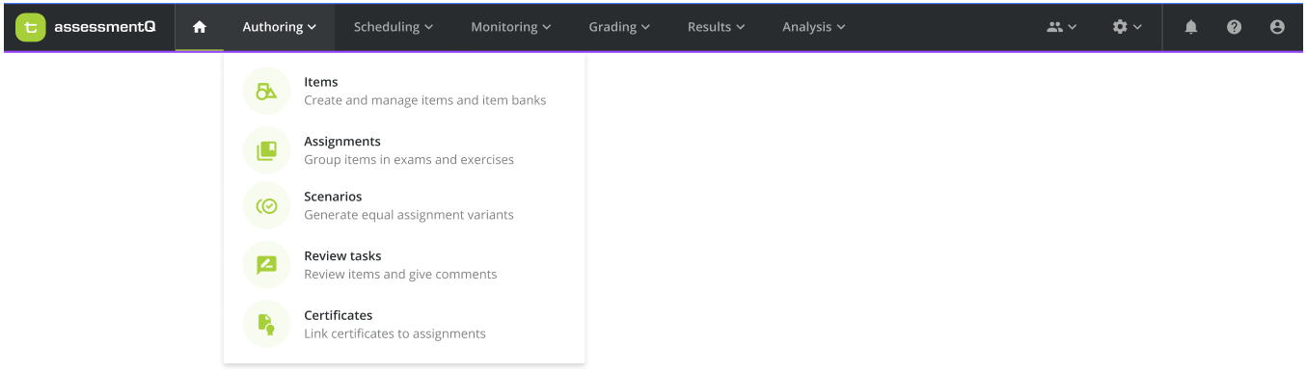Click the Certificates document icon
Viewport: 1307px width, 372px height.
pyautogui.click(x=267, y=325)
